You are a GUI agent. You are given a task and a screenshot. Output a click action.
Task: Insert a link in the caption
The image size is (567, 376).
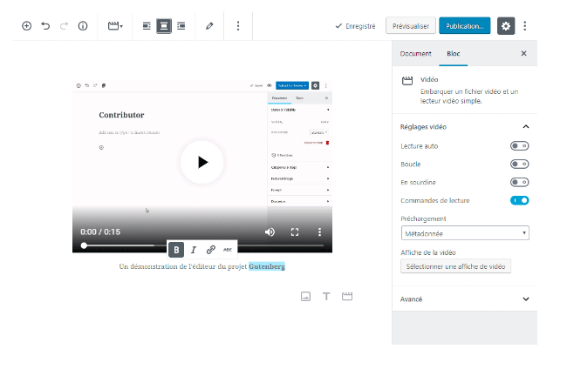click(x=210, y=250)
